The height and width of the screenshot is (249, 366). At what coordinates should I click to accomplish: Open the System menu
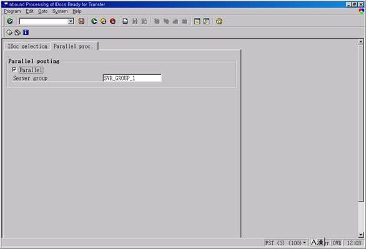click(x=60, y=11)
